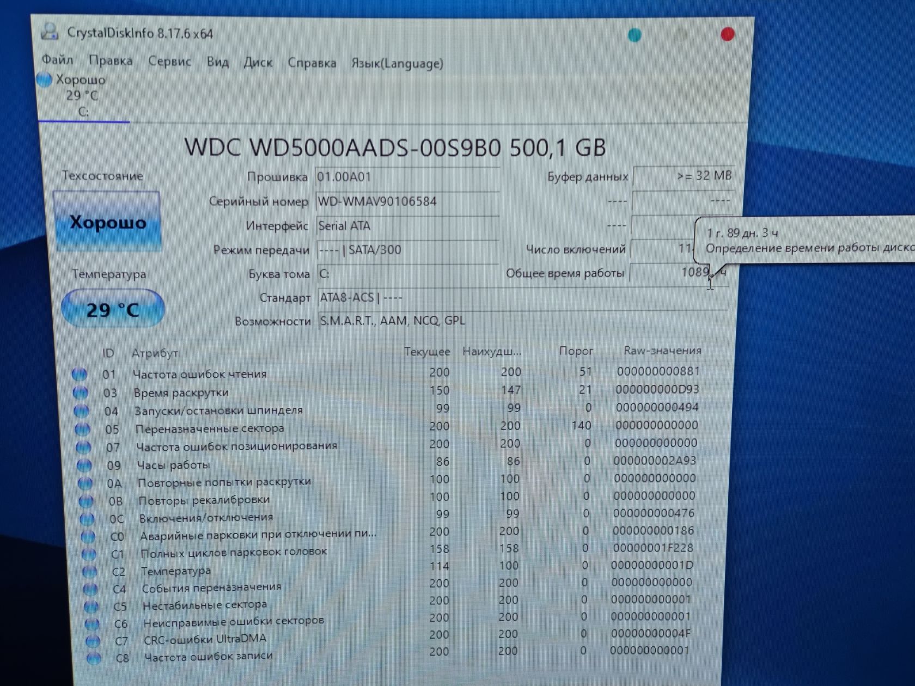Click status icon for Аварийные парковки row

tap(88, 536)
